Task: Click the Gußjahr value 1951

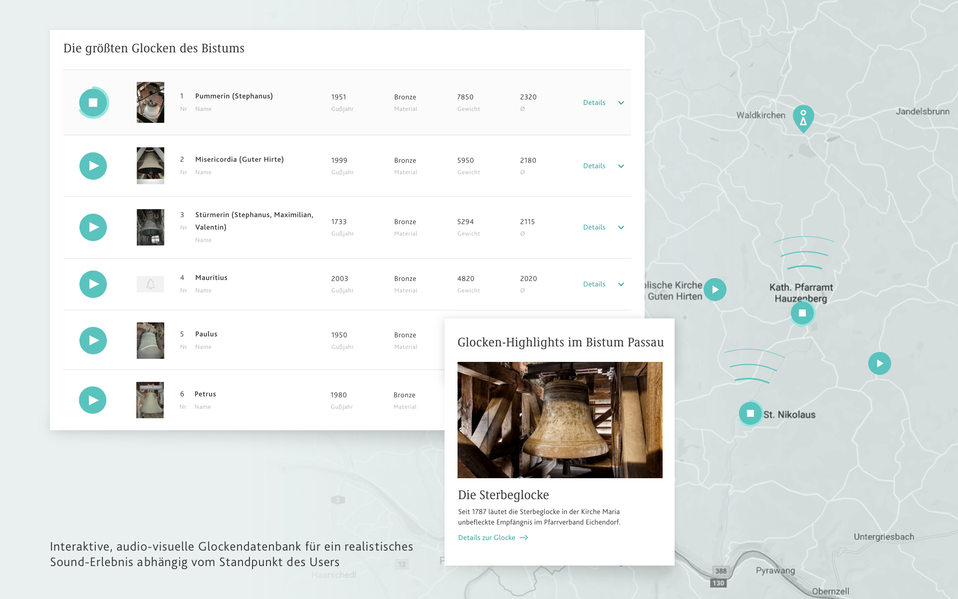Action: pos(339,97)
